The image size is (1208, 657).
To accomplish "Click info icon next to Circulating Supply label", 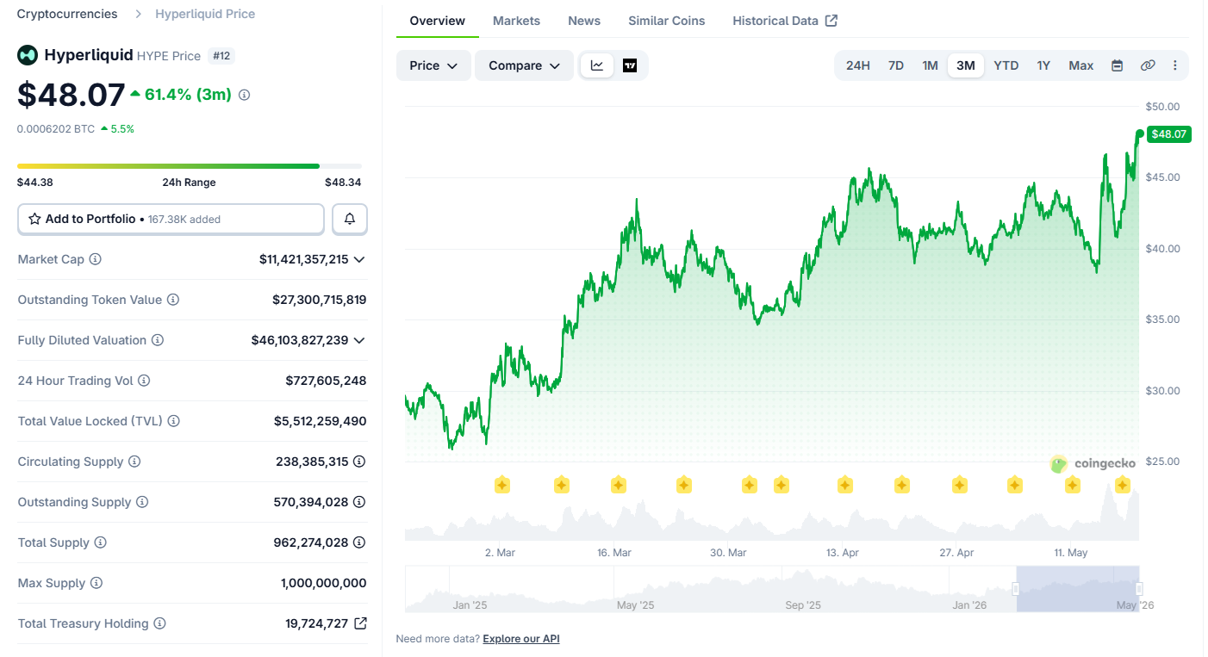I will 134,462.
